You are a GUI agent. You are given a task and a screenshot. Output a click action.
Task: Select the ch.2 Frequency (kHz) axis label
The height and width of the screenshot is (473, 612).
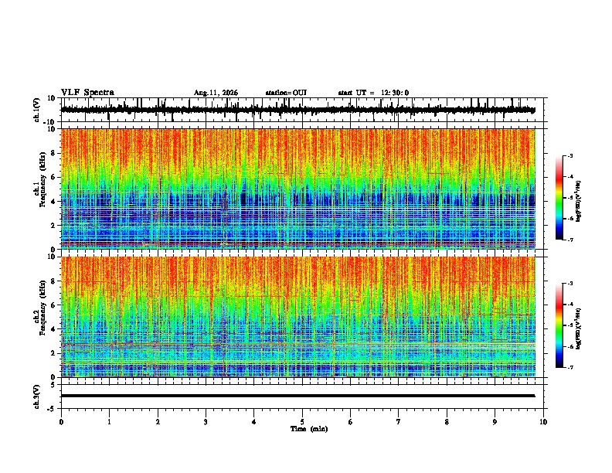40,308
